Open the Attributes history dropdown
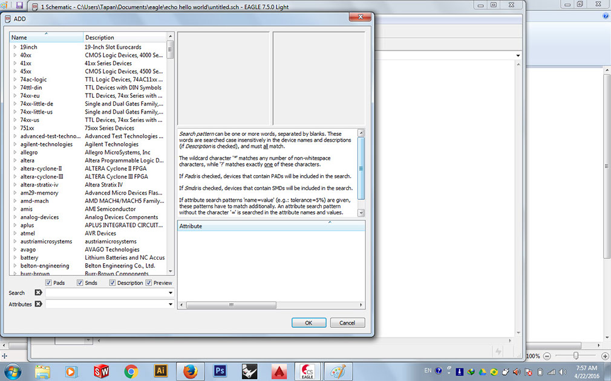The width and height of the screenshot is (611, 381). tap(170, 304)
